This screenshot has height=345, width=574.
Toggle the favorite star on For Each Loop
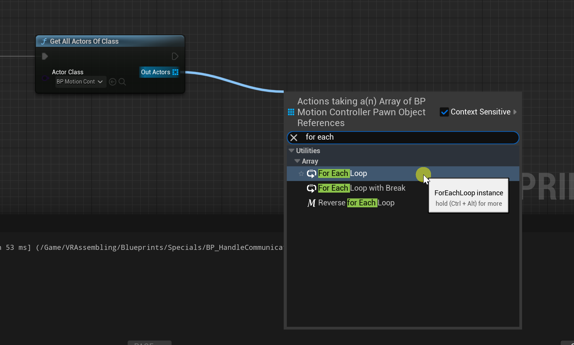[x=301, y=174]
